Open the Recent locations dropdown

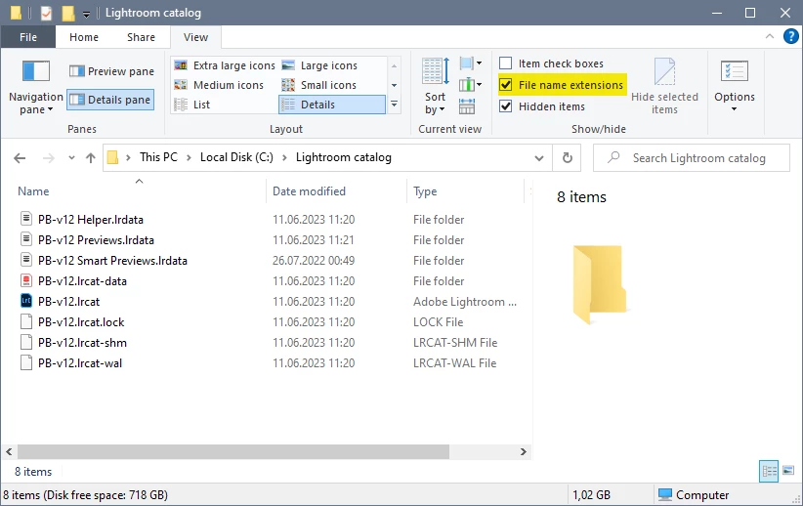(x=71, y=158)
